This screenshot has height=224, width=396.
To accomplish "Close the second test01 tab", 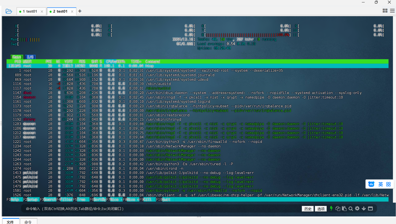I will tap(72, 11).
